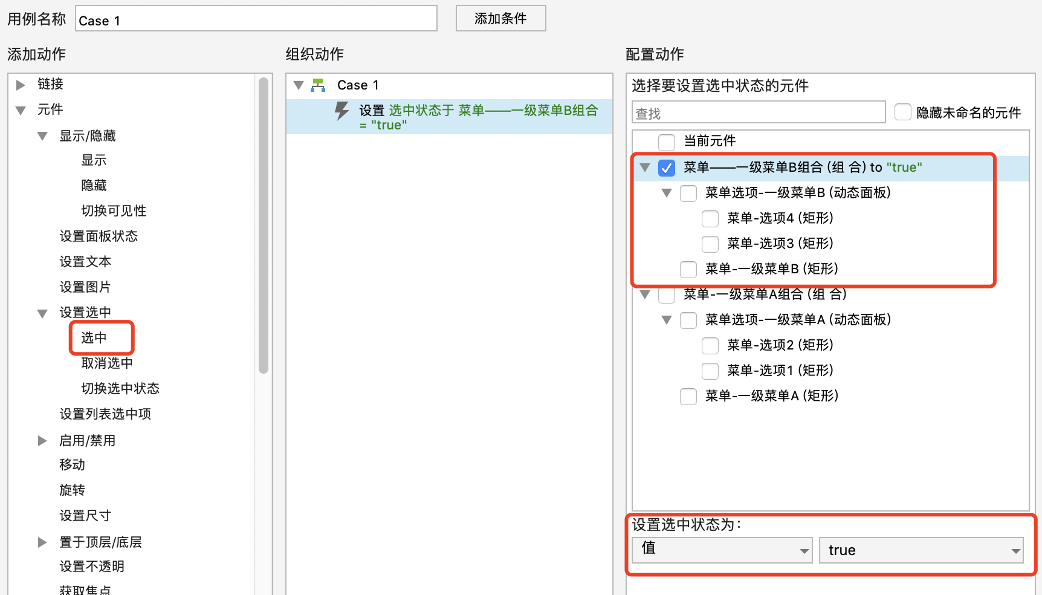This screenshot has width=1042, height=595.
Task: Select the 设置尺寸 action
Action: click(85, 516)
